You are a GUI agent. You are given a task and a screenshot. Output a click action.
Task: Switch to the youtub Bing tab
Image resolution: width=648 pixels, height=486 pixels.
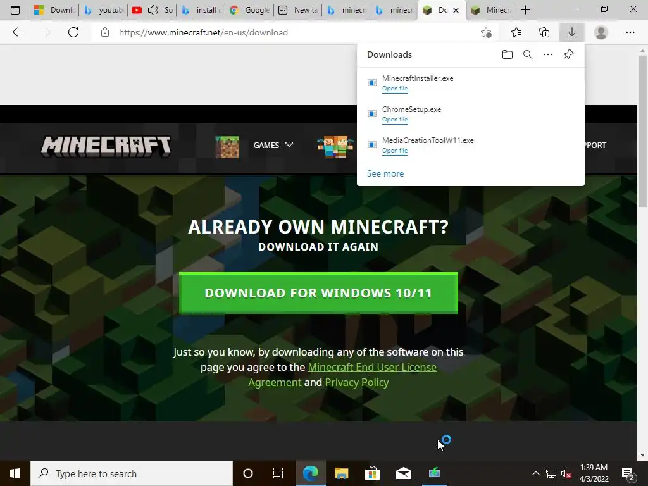(104, 10)
